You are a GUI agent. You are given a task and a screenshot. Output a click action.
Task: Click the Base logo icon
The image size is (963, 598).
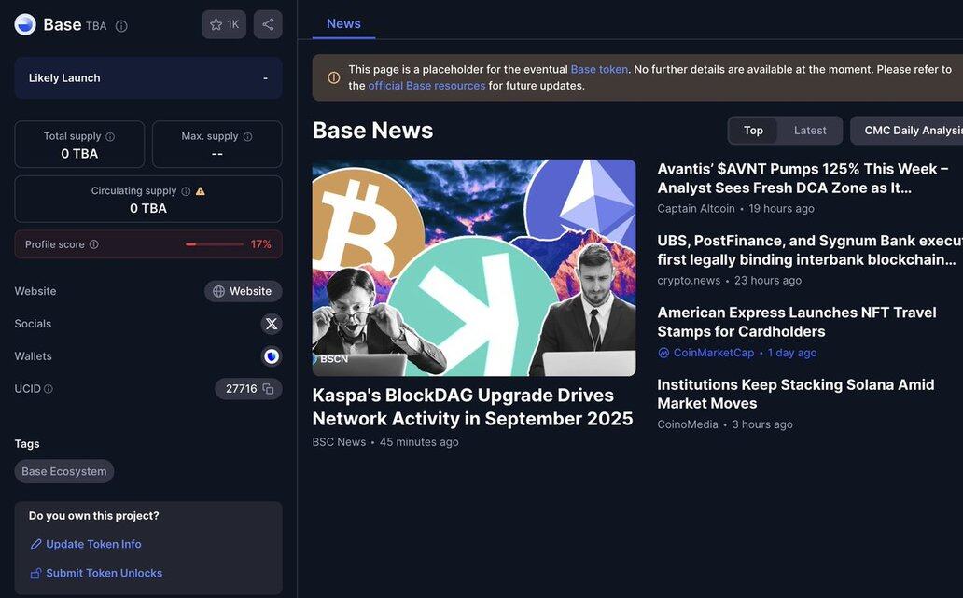point(25,24)
